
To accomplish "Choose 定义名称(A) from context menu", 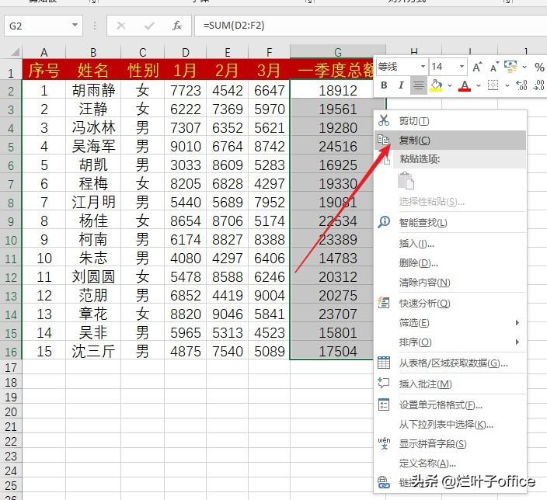I will [450, 464].
